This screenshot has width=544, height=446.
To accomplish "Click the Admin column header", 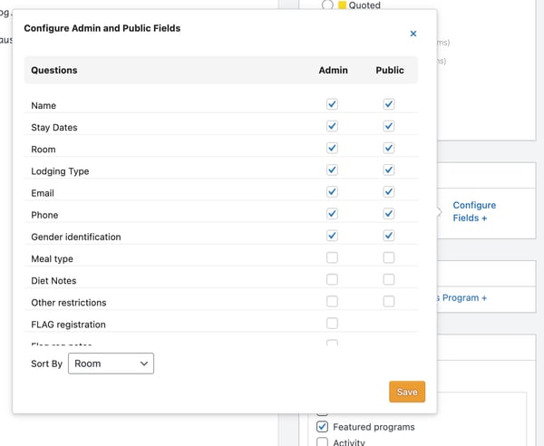I will 333,70.
